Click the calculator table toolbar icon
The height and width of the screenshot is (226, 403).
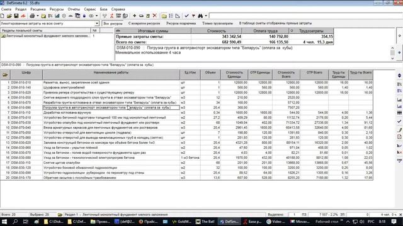click(77, 16)
